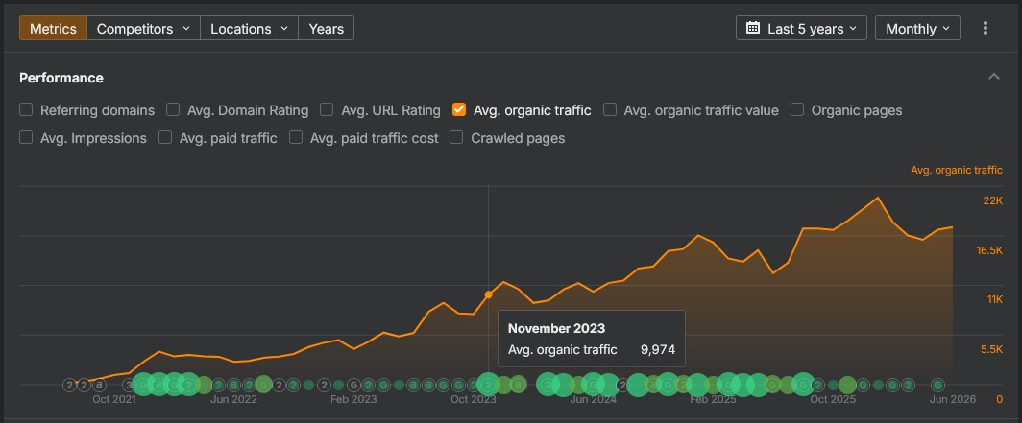Screen dimensions: 1022x423
Task: Open the Competitors dropdown tab
Action: (143, 28)
